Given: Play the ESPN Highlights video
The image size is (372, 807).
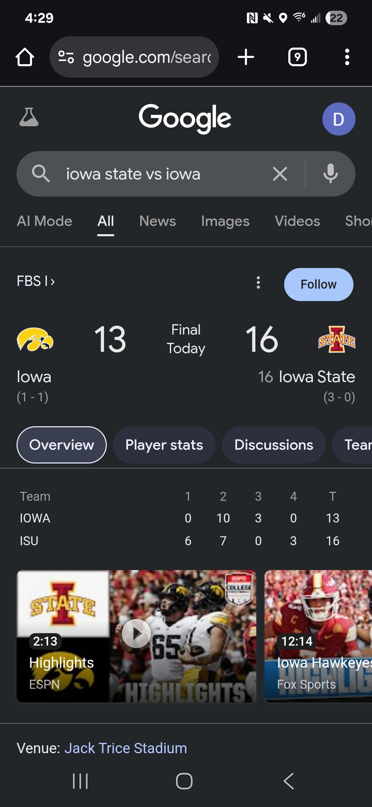Looking at the screenshot, I should coord(136,634).
